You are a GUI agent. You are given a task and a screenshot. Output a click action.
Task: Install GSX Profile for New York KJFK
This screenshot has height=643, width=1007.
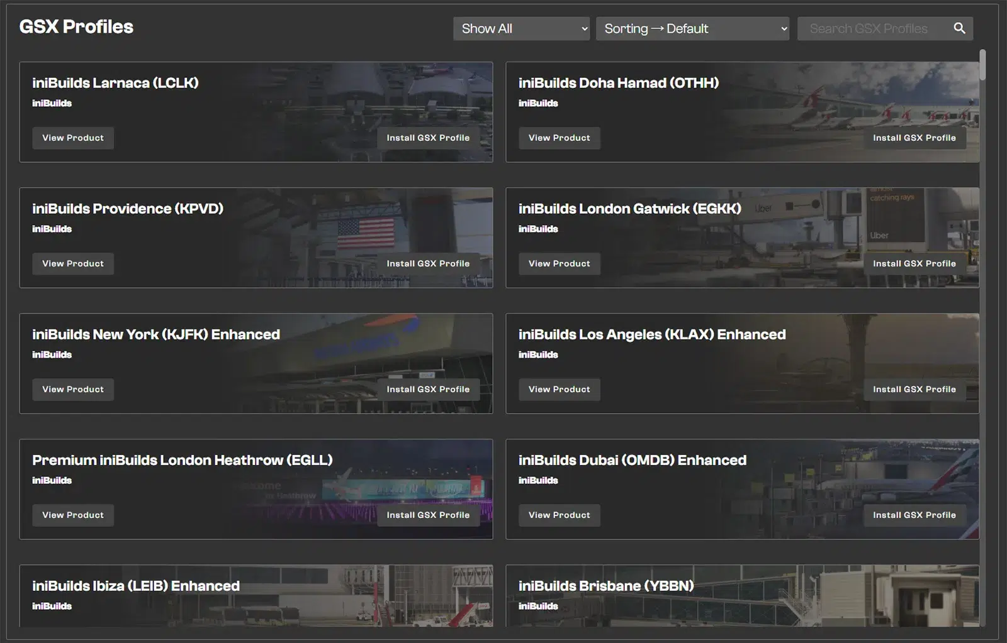pyautogui.click(x=428, y=389)
